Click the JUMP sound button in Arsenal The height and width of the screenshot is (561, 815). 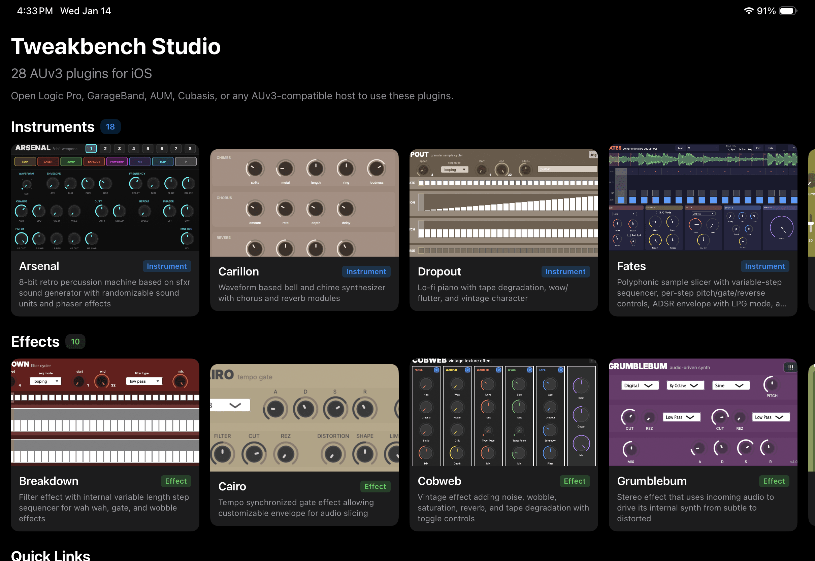pos(71,162)
